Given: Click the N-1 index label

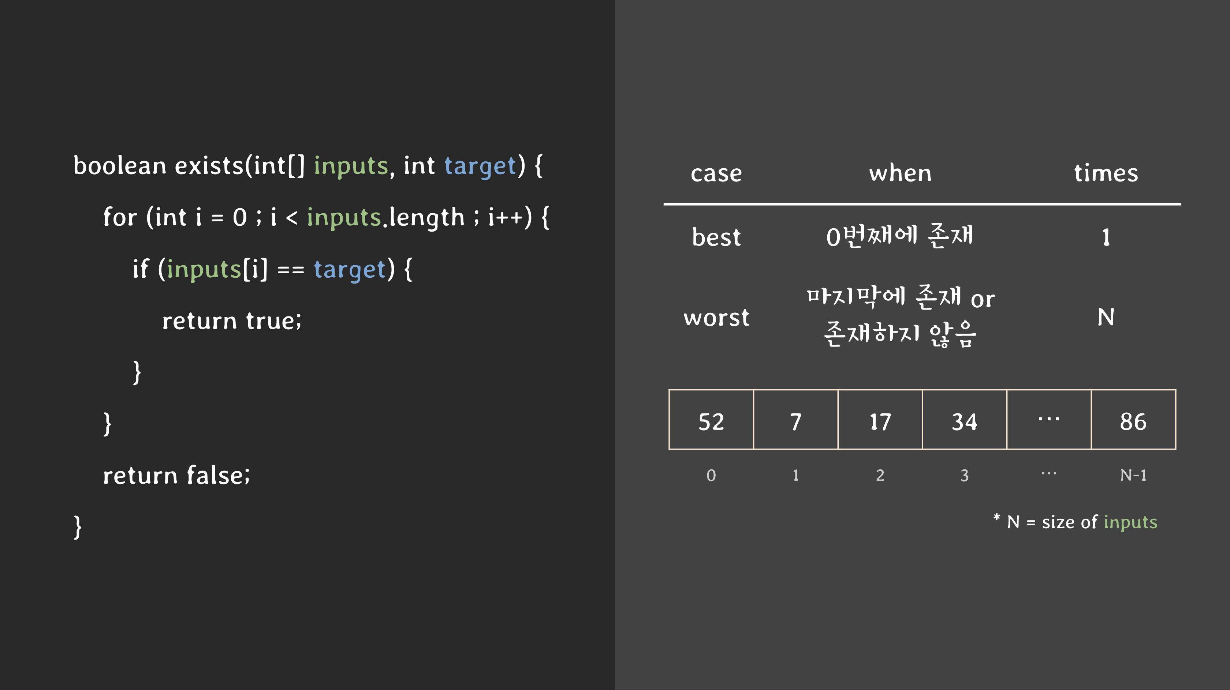Looking at the screenshot, I should (x=1133, y=475).
